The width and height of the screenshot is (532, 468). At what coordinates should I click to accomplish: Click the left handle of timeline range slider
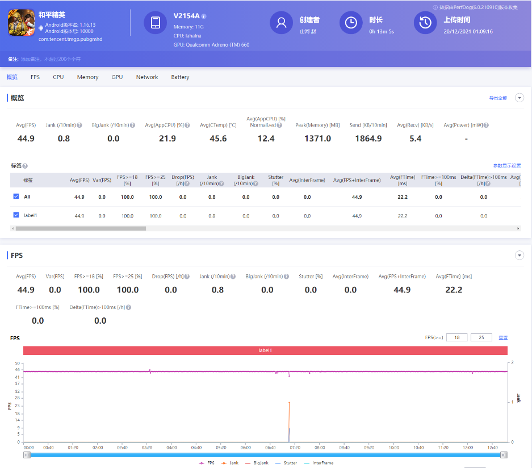27,455
